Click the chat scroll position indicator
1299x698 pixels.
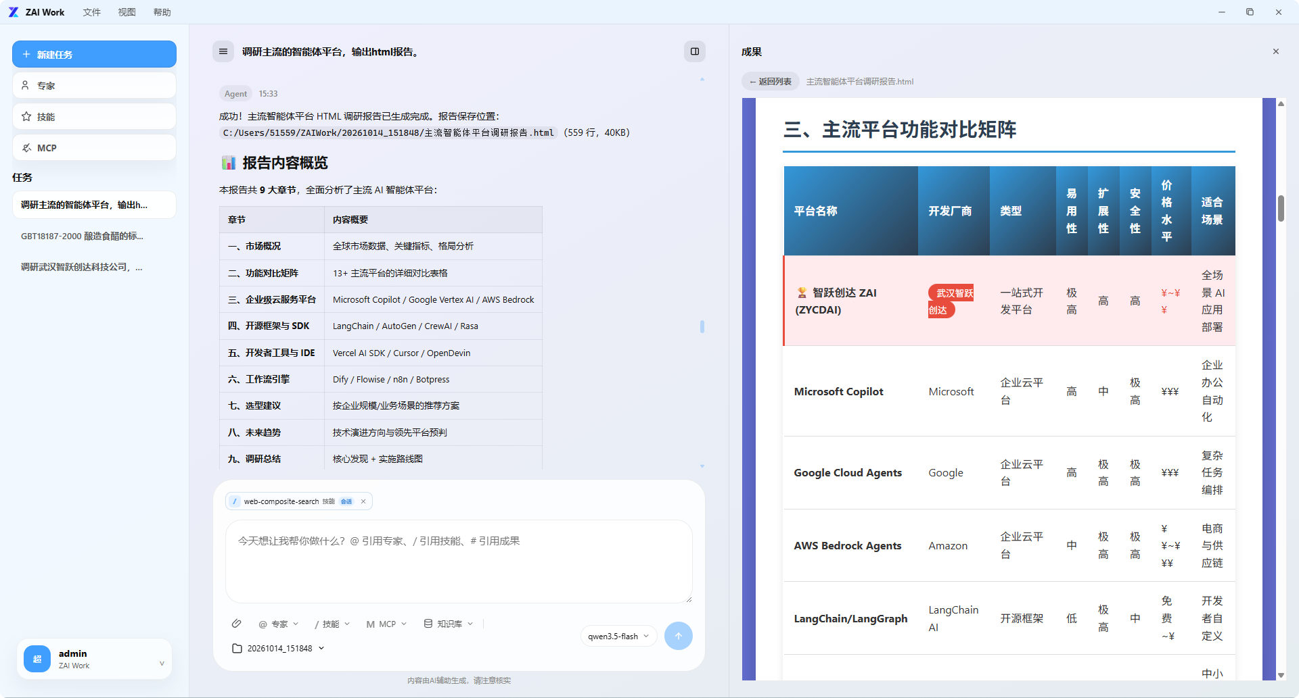[x=702, y=326]
